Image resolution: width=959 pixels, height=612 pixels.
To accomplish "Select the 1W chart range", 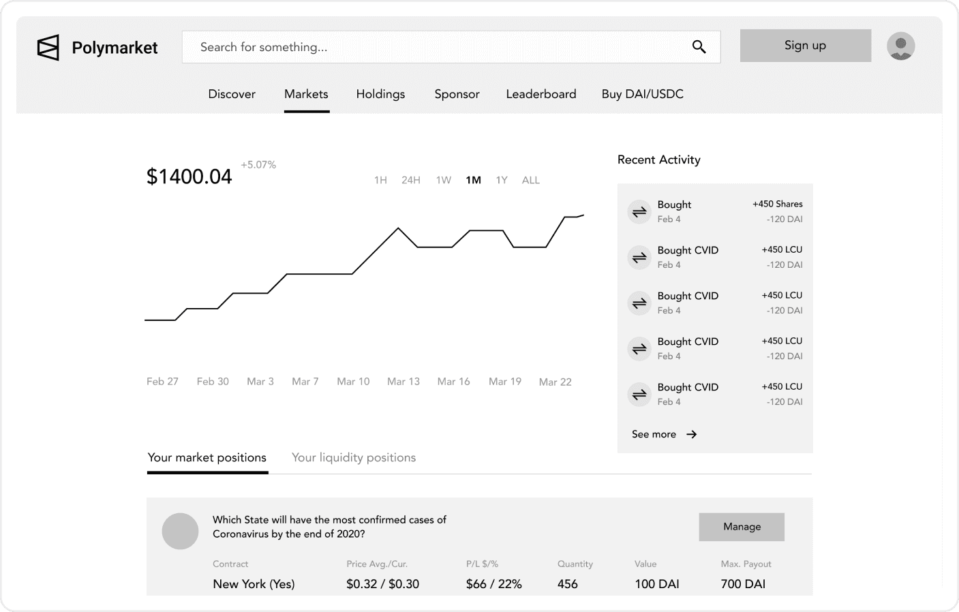I will pyautogui.click(x=444, y=180).
